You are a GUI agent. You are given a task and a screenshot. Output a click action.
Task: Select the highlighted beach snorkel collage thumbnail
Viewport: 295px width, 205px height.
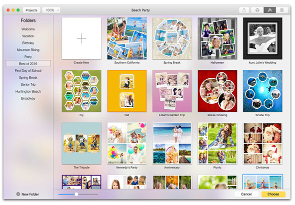tap(262, 182)
